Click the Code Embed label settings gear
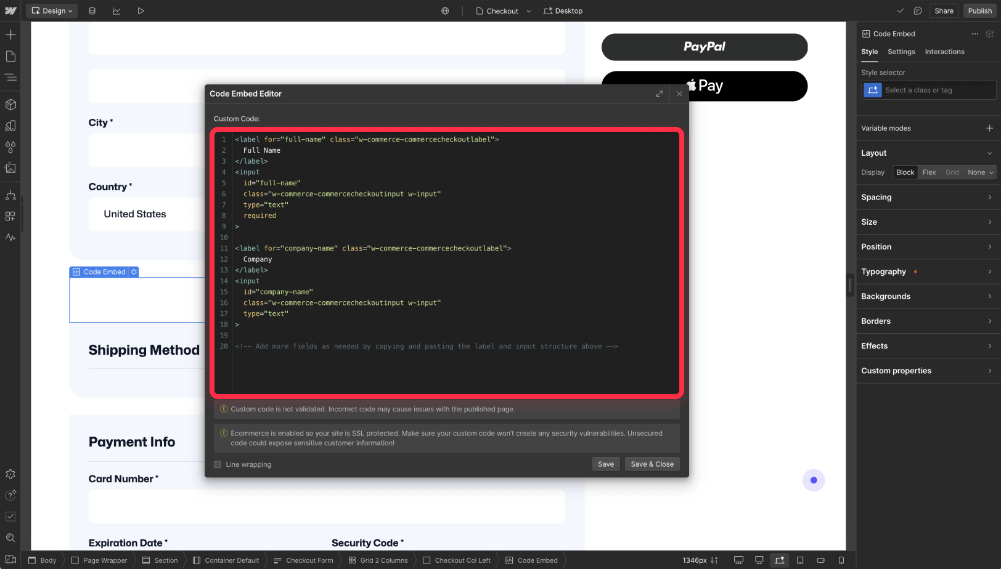 click(134, 272)
